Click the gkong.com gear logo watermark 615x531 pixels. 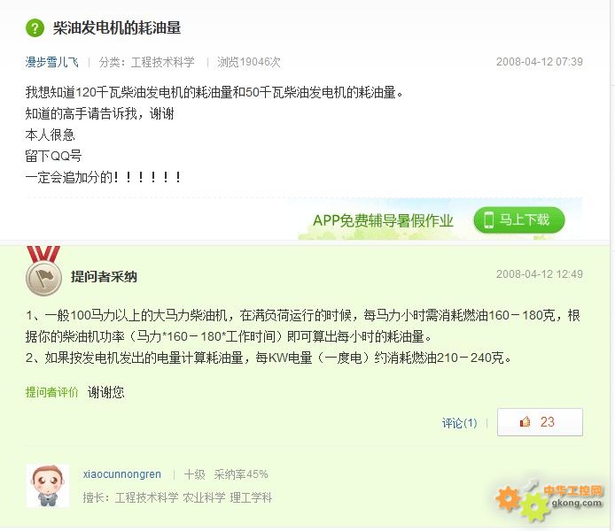(549, 503)
